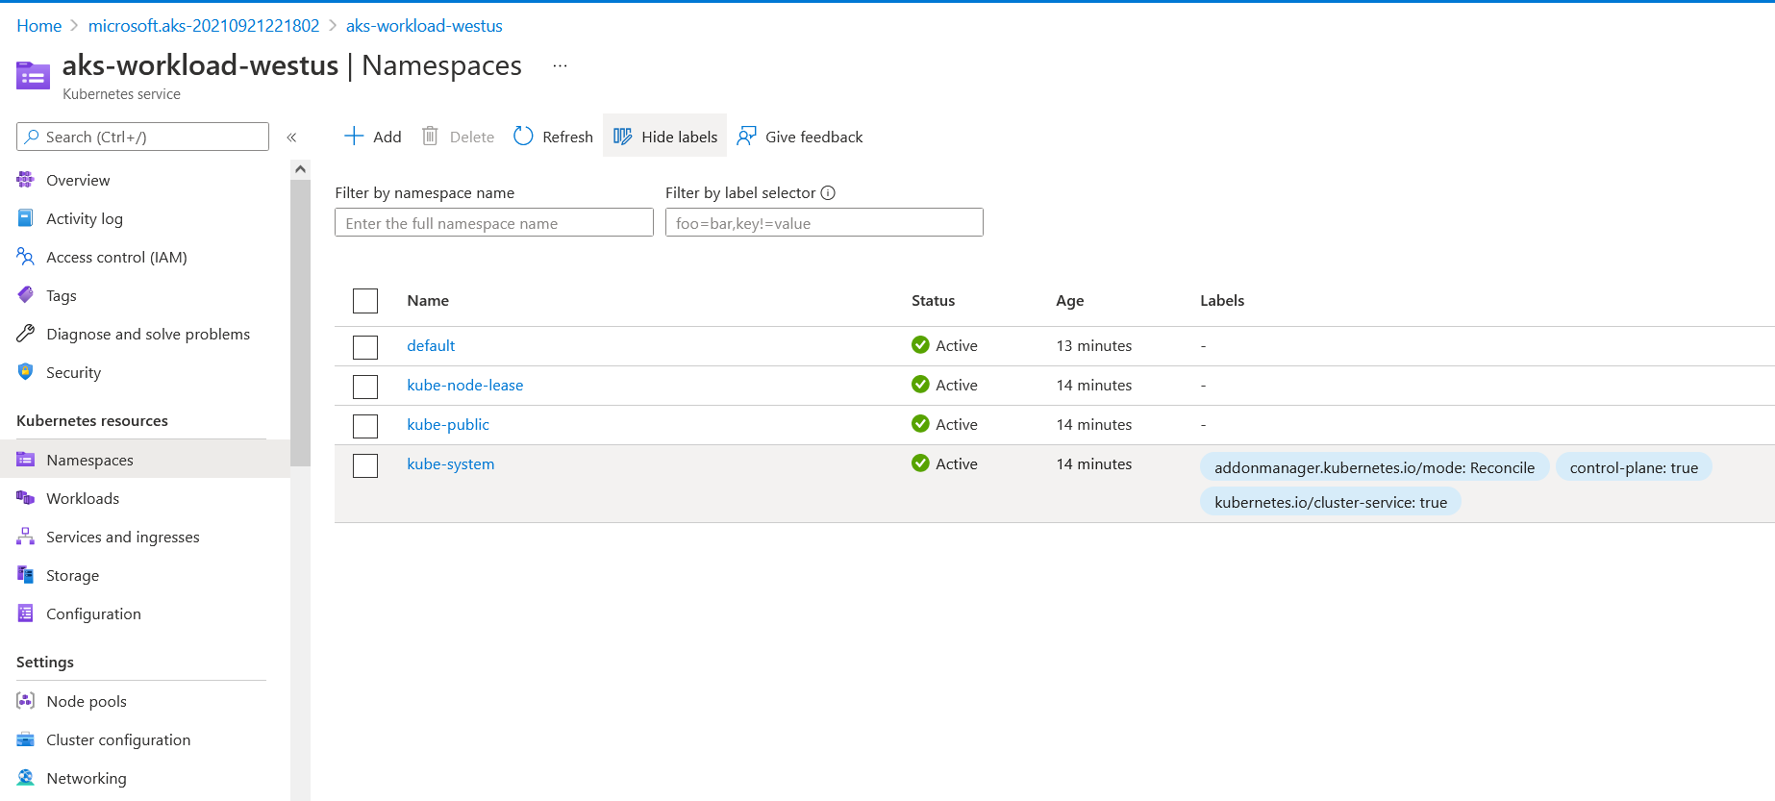Viewport: 1775px width, 801px height.
Task: Check the kube-node-lease namespace checkbox
Action: pos(365,387)
